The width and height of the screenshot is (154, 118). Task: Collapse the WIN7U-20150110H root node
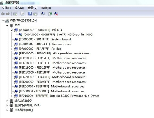click(3, 21)
